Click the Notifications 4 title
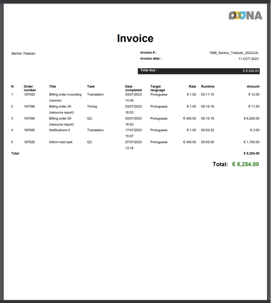 pos(59,130)
